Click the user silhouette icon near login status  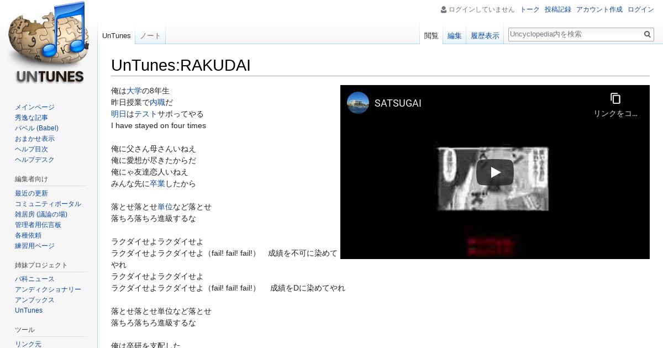pyautogui.click(x=444, y=9)
